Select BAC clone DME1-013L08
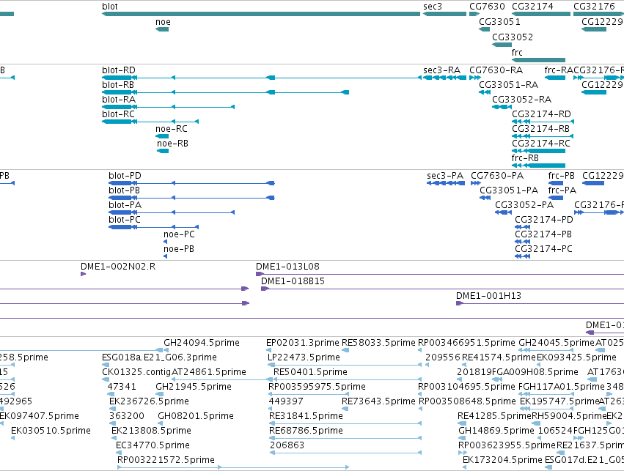The width and height of the screenshot is (624, 471). [440, 274]
